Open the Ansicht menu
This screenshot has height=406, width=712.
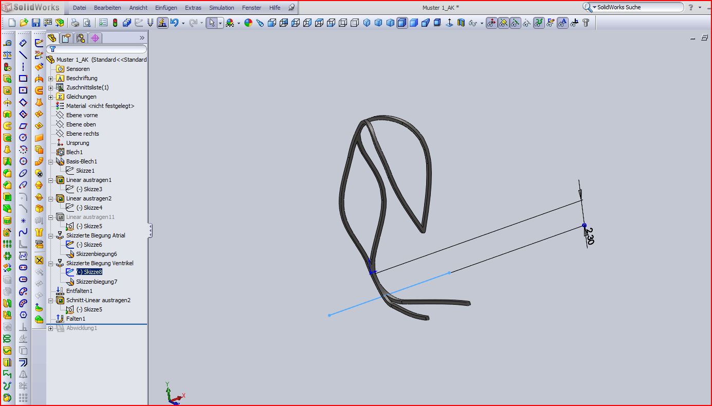(x=138, y=8)
